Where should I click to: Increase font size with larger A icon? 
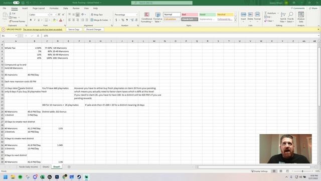pos(59,15)
